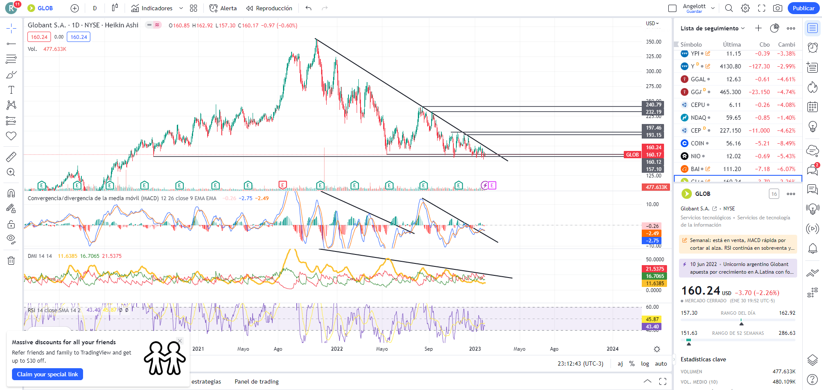The width and height of the screenshot is (822, 390).
Task: Expand the Indicadores dropdown arrow
Action: point(181,8)
